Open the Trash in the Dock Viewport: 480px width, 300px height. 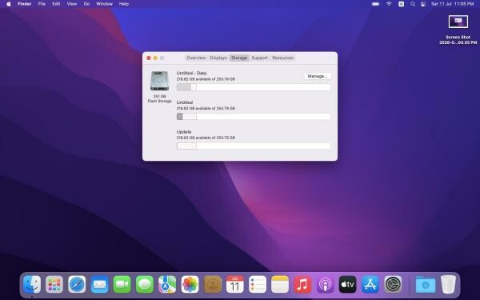tap(448, 284)
